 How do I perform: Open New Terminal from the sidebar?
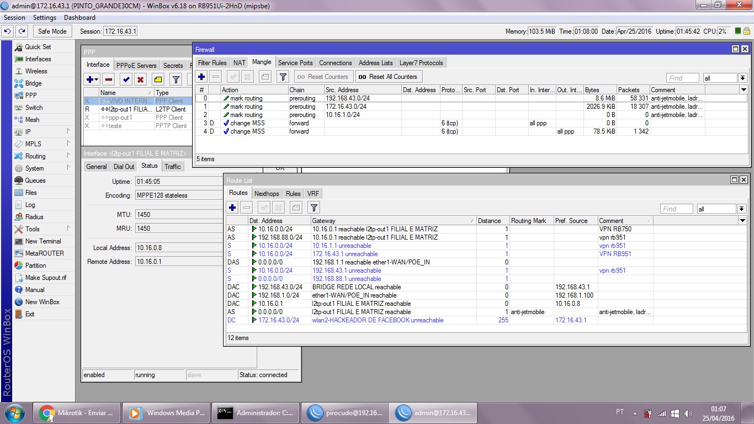pos(43,241)
